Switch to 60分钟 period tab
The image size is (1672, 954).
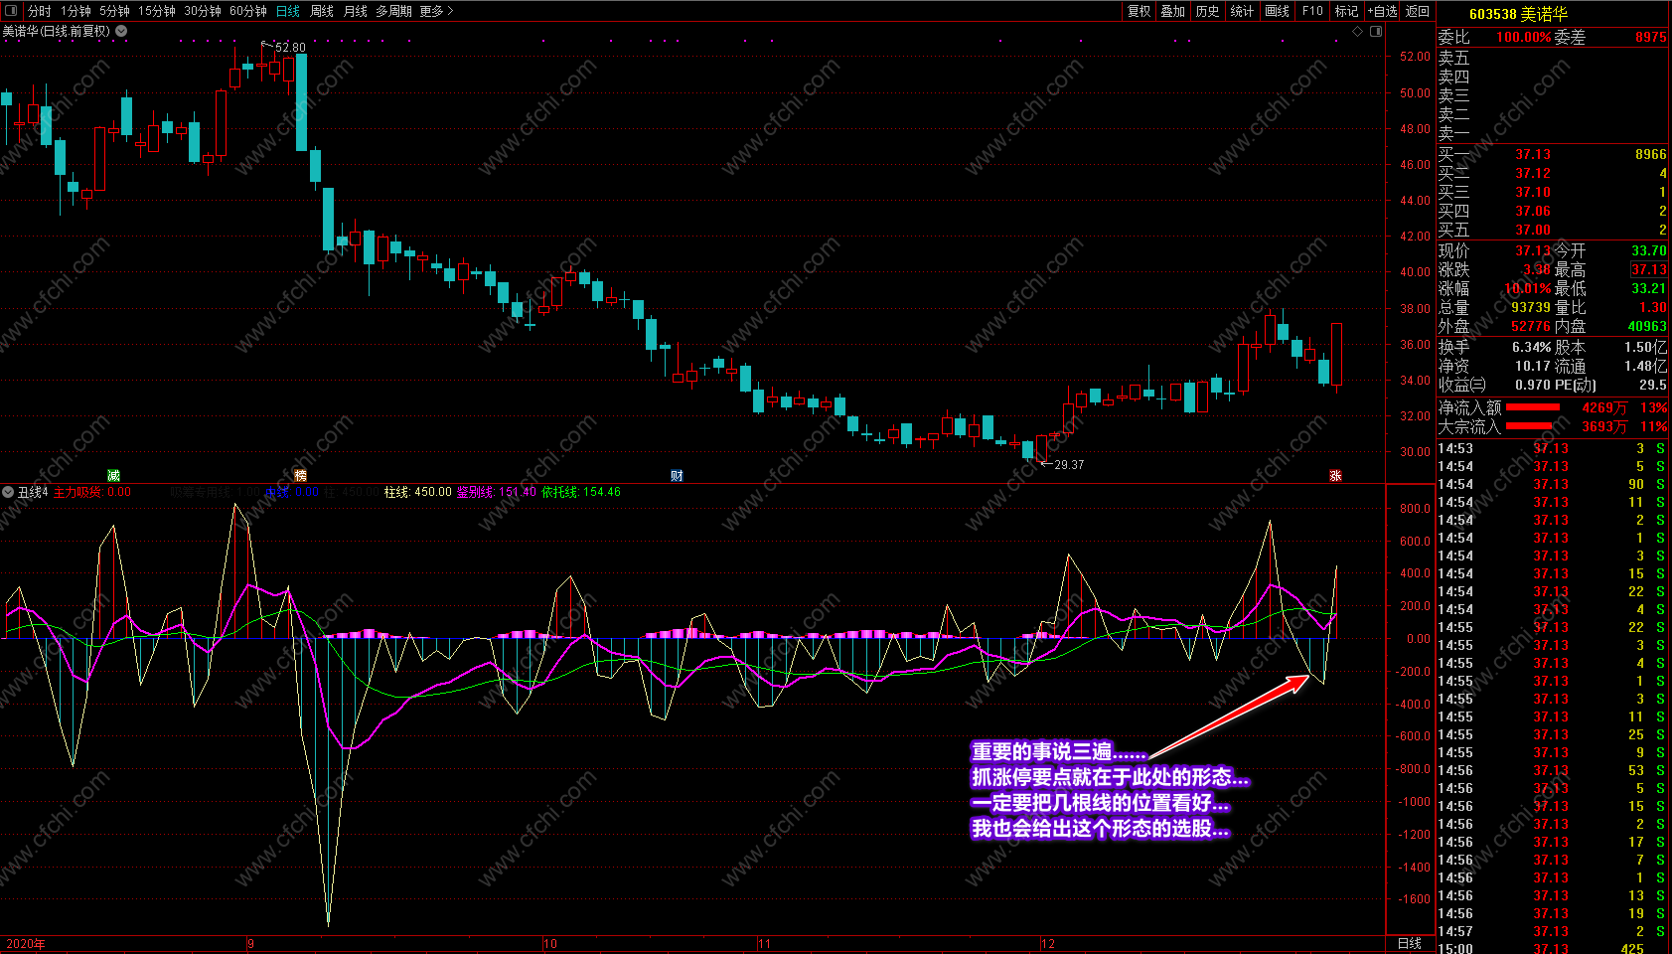248,11
